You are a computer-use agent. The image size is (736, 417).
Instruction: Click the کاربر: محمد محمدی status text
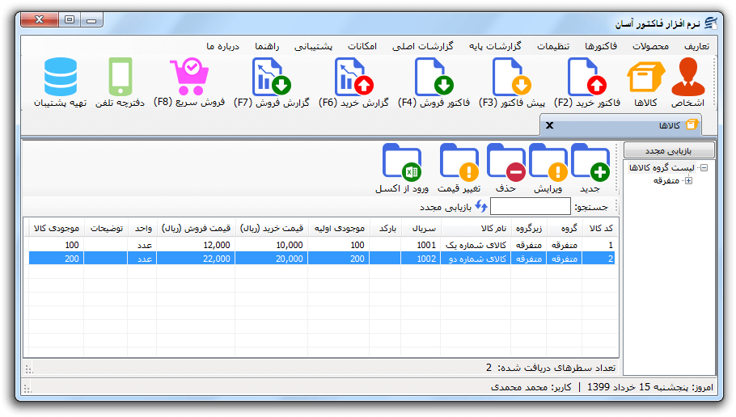(531, 387)
